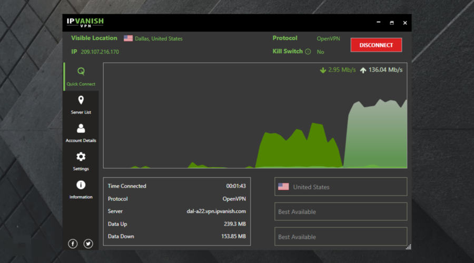Screen dimensions: 474x263
Task: Maximize the IPVanish window
Action: [392, 23]
